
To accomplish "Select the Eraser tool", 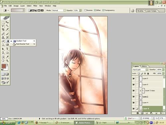I will coord(3,41).
